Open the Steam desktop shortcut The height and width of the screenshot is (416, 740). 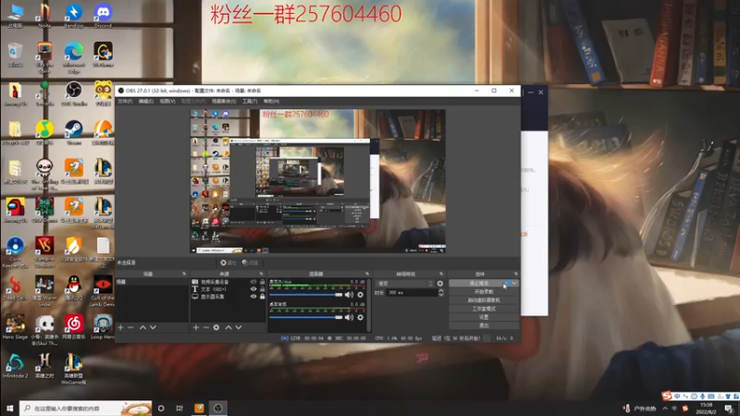pyautogui.click(x=74, y=132)
